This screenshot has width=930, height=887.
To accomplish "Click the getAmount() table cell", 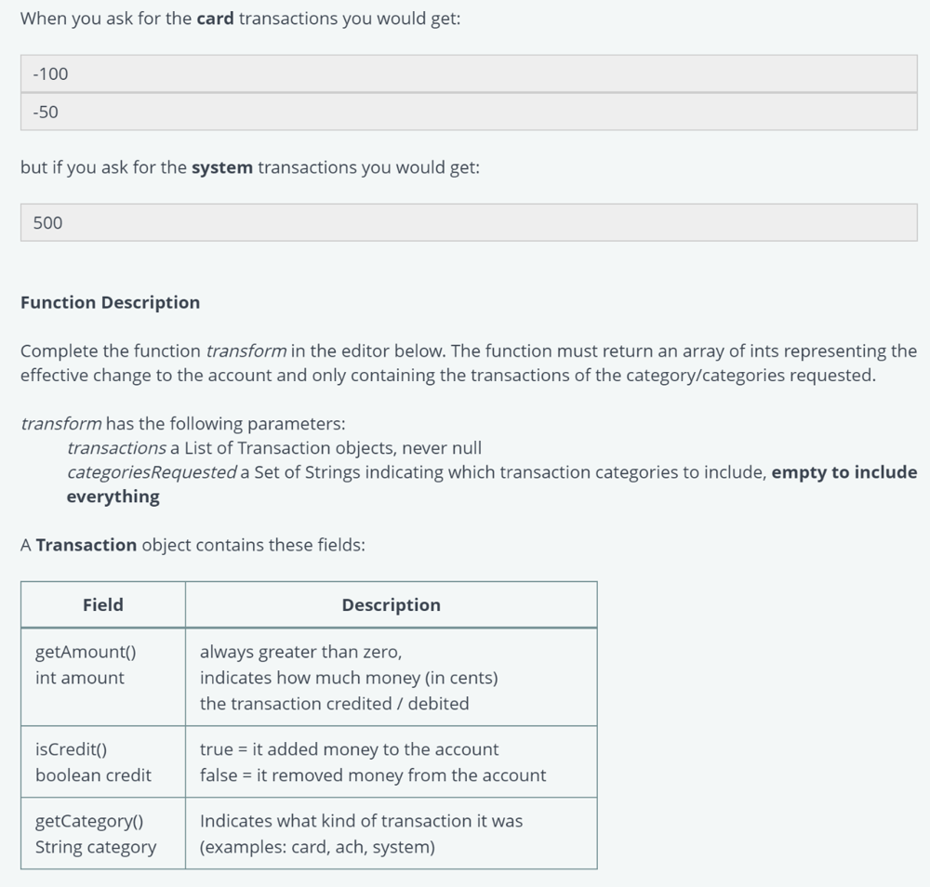I will coord(103,677).
